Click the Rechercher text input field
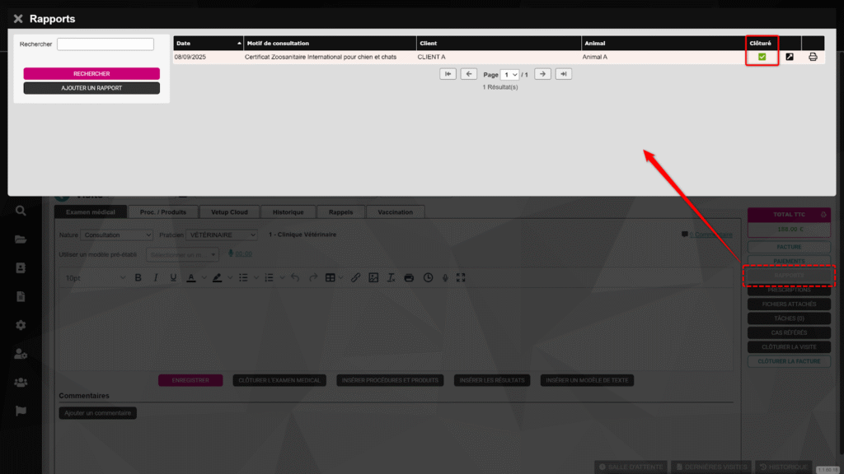The height and width of the screenshot is (474, 844). (x=105, y=44)
